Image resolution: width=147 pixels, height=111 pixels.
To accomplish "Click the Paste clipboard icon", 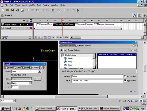I will [x=38, y=10].
